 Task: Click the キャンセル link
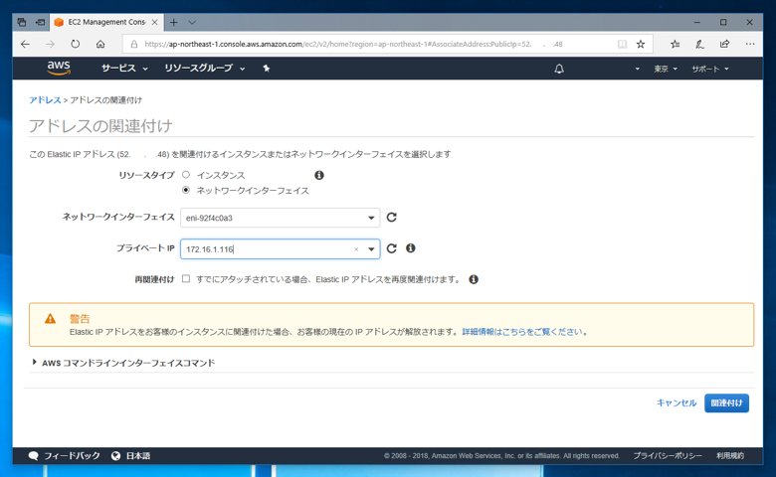click(677, 402)
